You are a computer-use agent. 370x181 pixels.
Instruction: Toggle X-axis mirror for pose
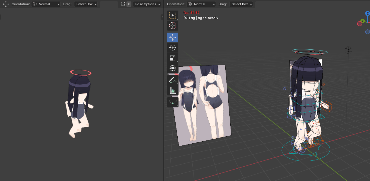point(129,4)
